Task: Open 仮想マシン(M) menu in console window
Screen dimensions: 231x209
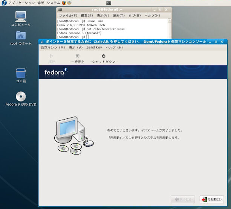Action: click(x=53, y=47)
